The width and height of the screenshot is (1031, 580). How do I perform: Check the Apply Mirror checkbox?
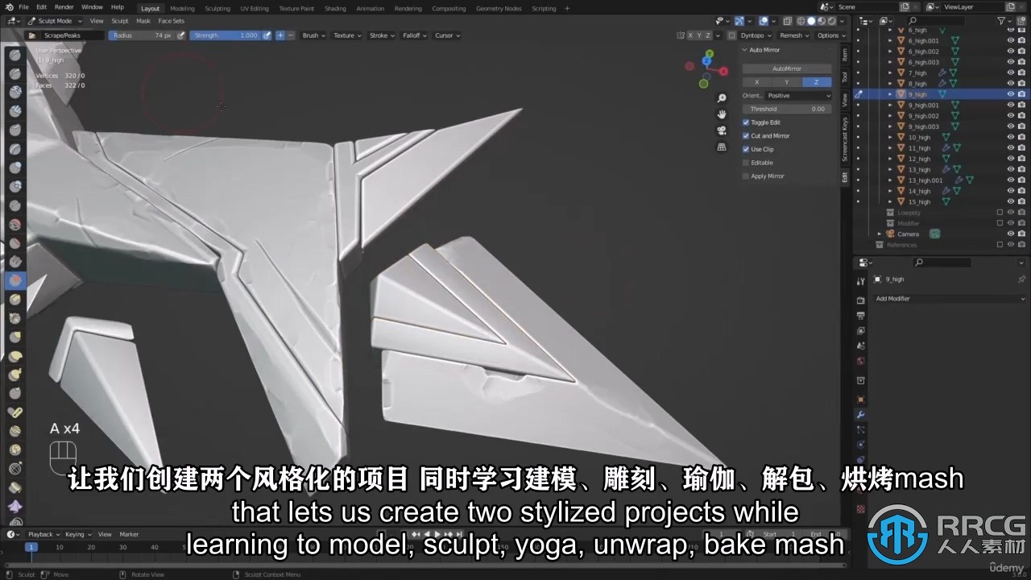click(746, 176)
